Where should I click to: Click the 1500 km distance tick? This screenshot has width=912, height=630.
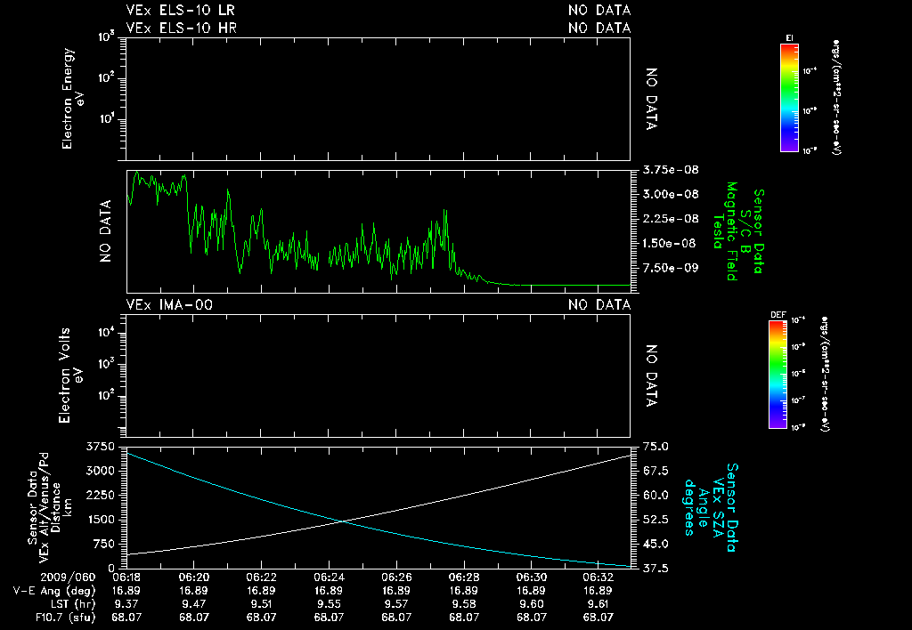[101, 520]
